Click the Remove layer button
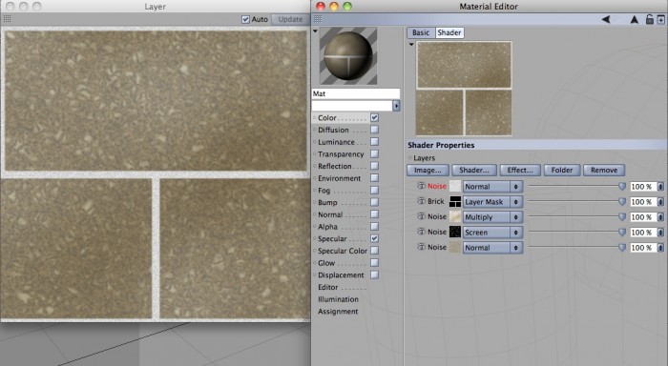The width and height of the screenshot is (668, 366). [x=604, y=171]
